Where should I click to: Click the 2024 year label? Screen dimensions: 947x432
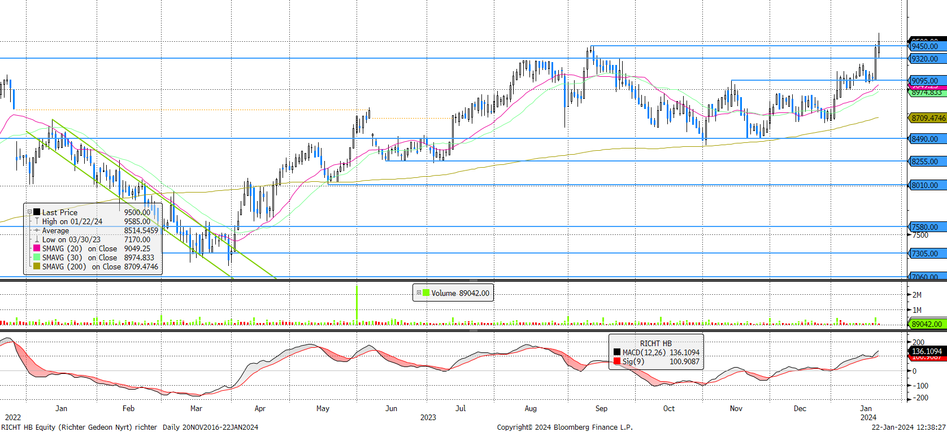(868, 417)
